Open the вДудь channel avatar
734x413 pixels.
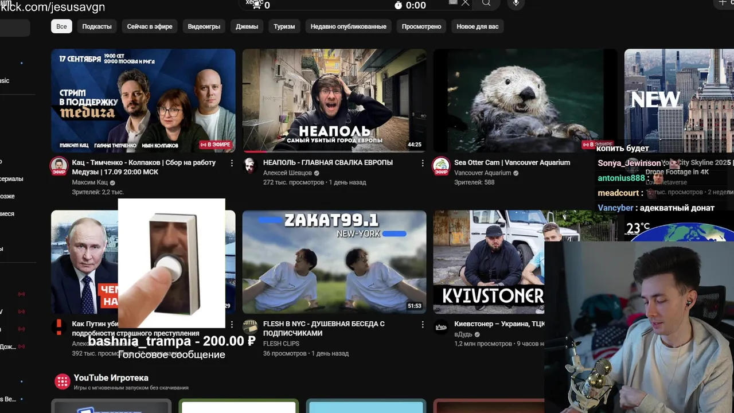441,327
